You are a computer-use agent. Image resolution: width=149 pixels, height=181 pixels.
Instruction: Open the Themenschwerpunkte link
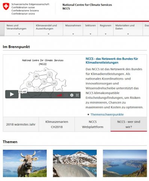tap(107, 115)
